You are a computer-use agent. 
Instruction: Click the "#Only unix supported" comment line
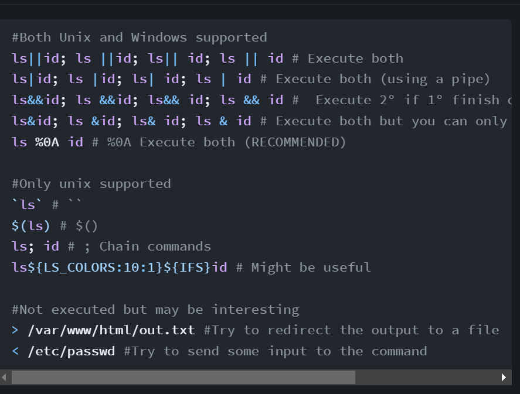point(91,184)
